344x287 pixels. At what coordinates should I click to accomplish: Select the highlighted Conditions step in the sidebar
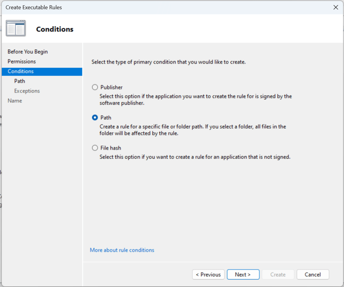point(20,71)
